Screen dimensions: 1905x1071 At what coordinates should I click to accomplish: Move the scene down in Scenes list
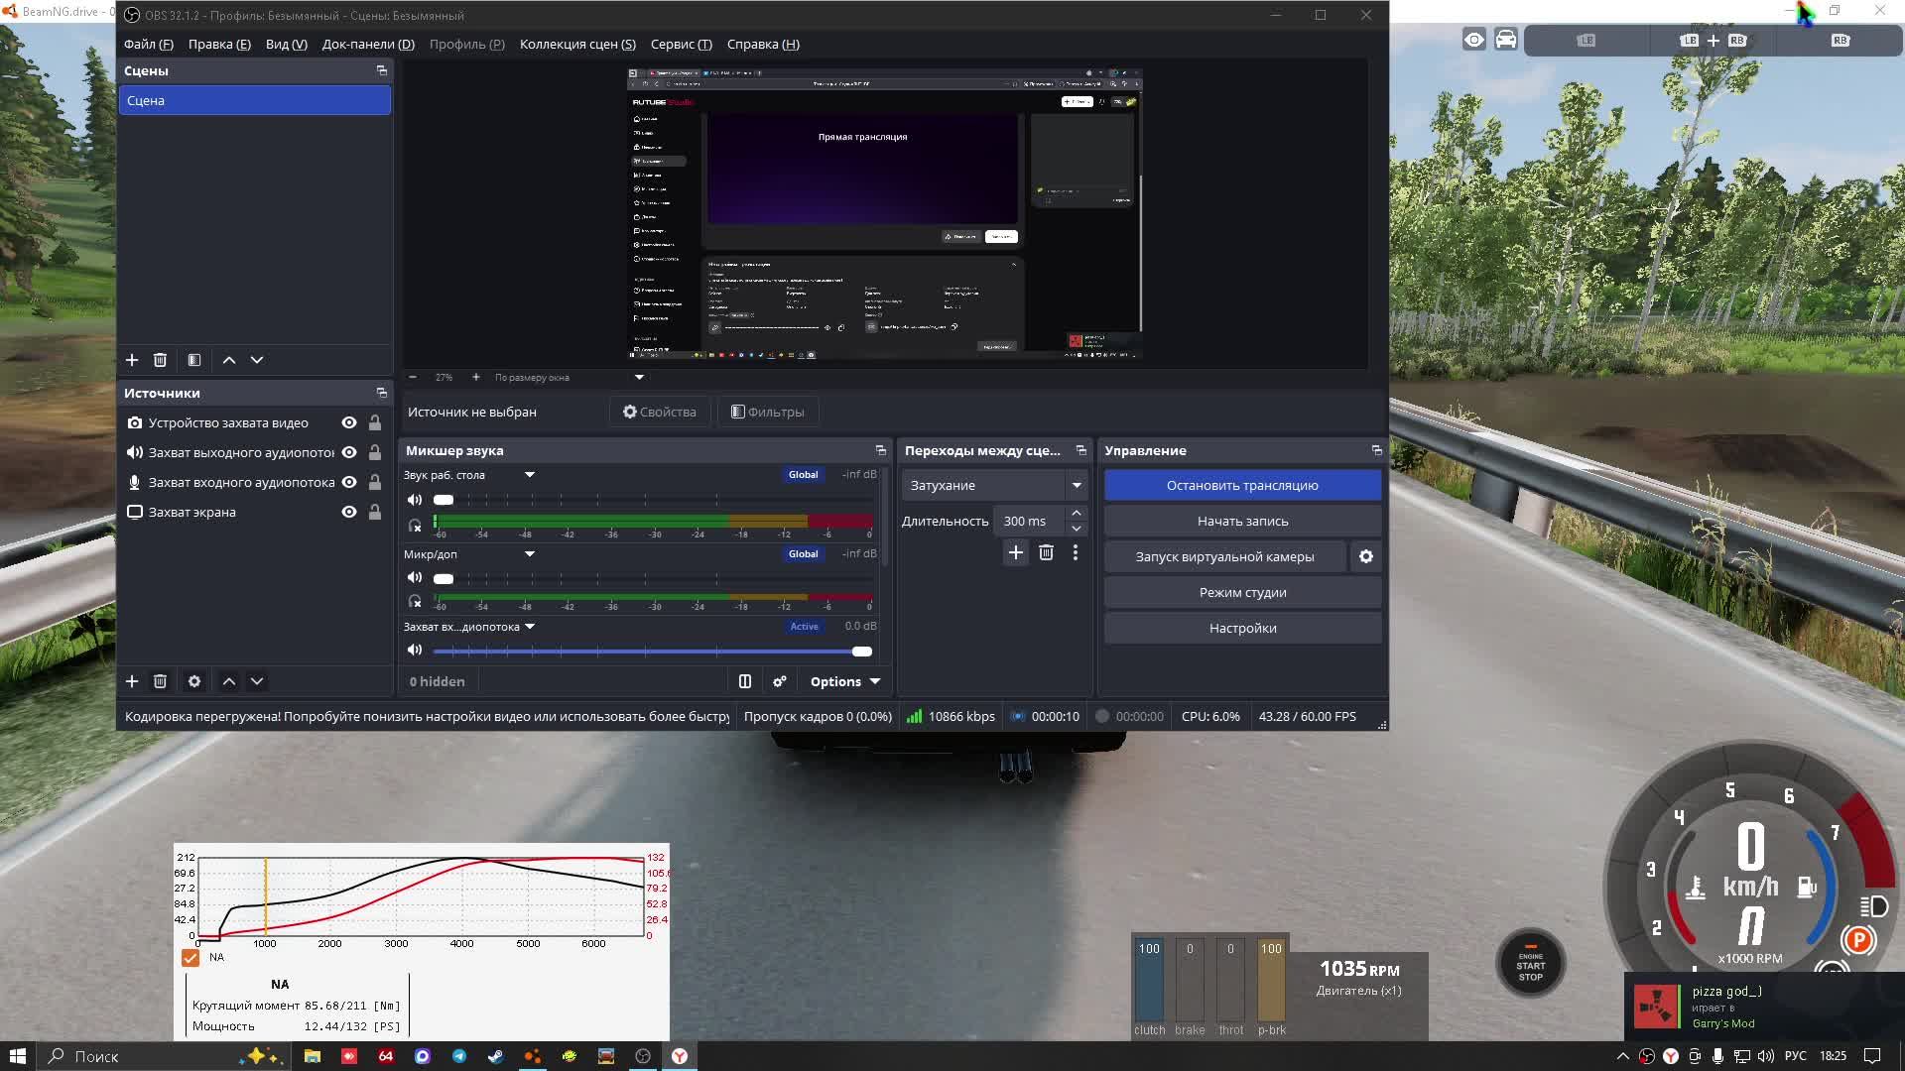click(x=257, y=360)
